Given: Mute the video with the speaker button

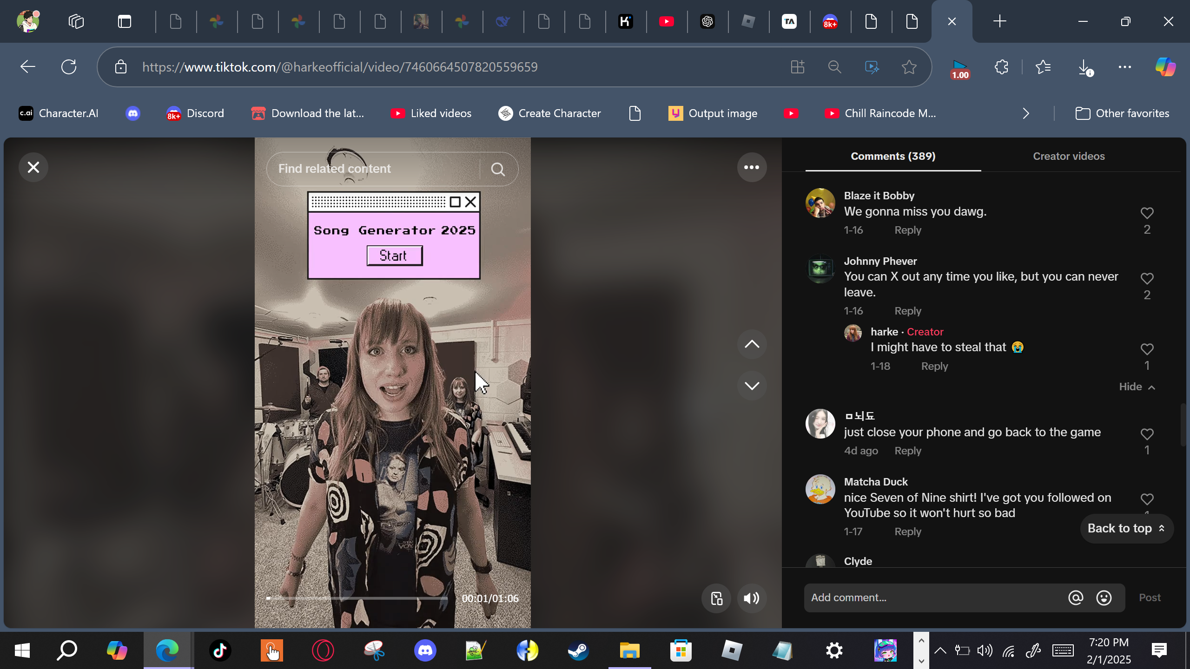Looking at the screenshot, I should (751, 598).
